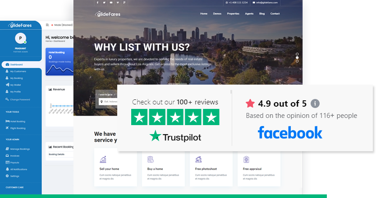The width and height of the screenshot is (376, 198).
Task: Click the Facebook icon in website top bar
Action: (x=97, y=3)
